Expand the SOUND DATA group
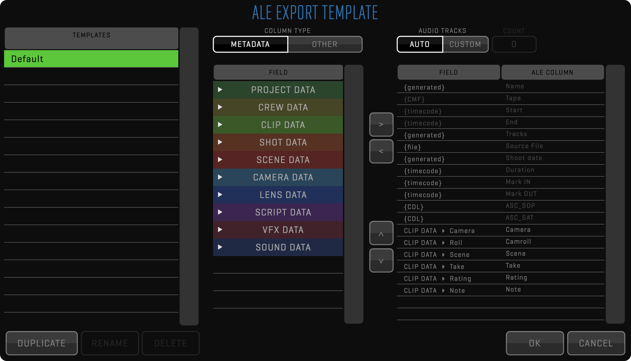The width and height of the screenshot is (631, 361). [220, 247]
